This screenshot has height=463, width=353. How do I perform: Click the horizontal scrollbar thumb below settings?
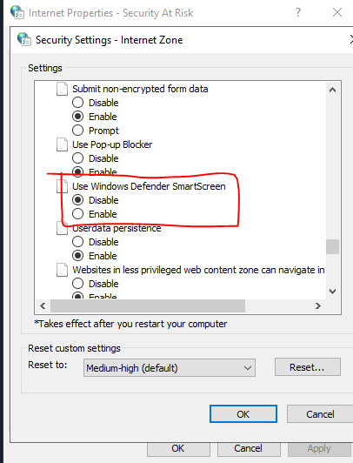(148, 306)
